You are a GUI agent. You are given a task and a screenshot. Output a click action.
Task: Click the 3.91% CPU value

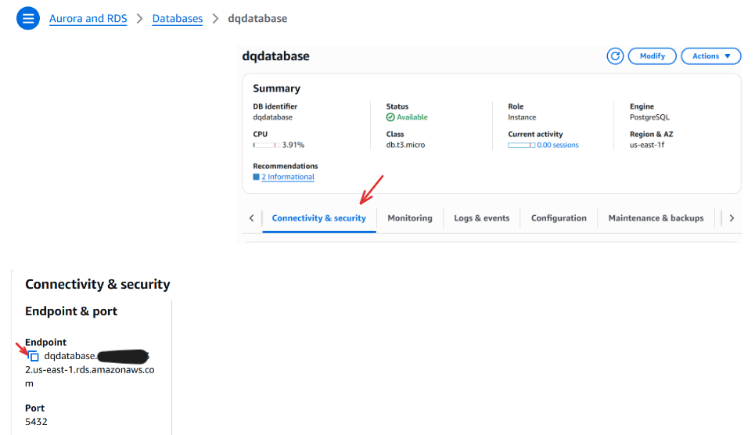coord(293,145)
